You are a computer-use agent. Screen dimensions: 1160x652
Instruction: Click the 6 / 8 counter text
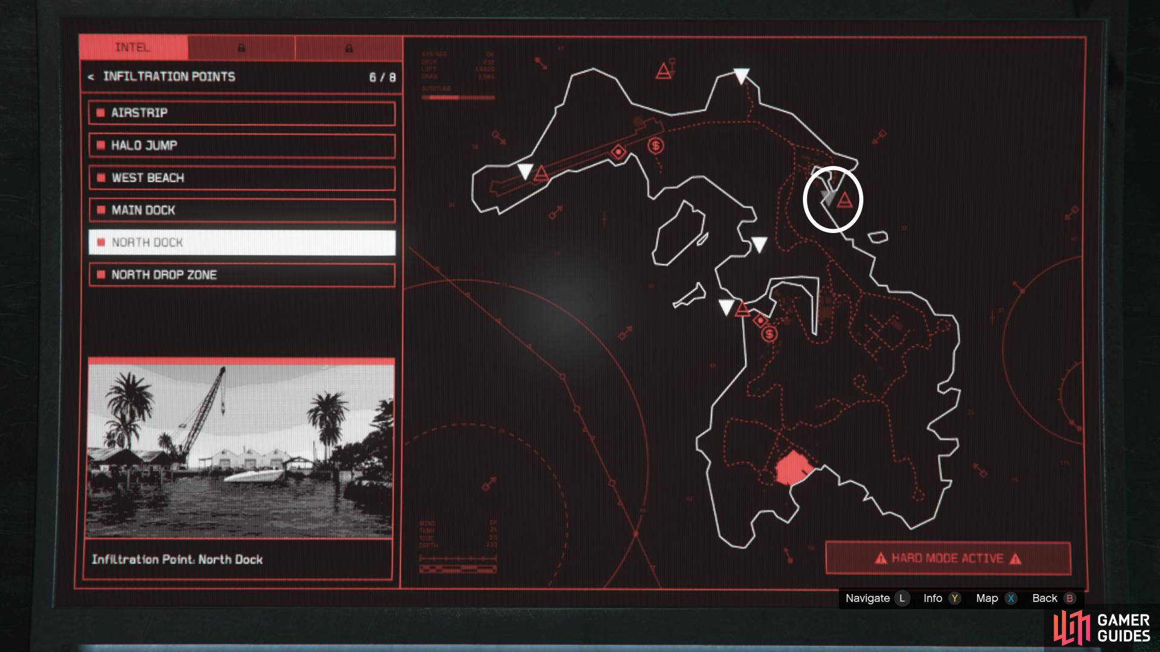[382, 77]
